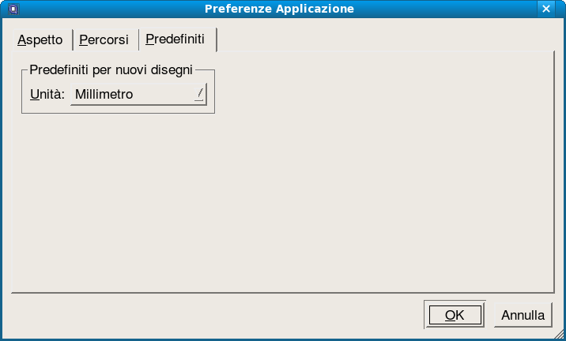
Task: Click the underlined A tab label
Action: (40, 39)
